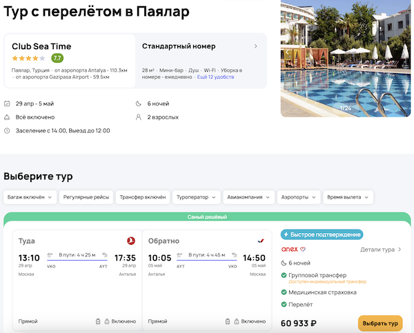The width and height of the screenshot is (414, 333).
Task: Click the check-in icon beside Заселение с 14:00
Action: [x=7, y=130]
